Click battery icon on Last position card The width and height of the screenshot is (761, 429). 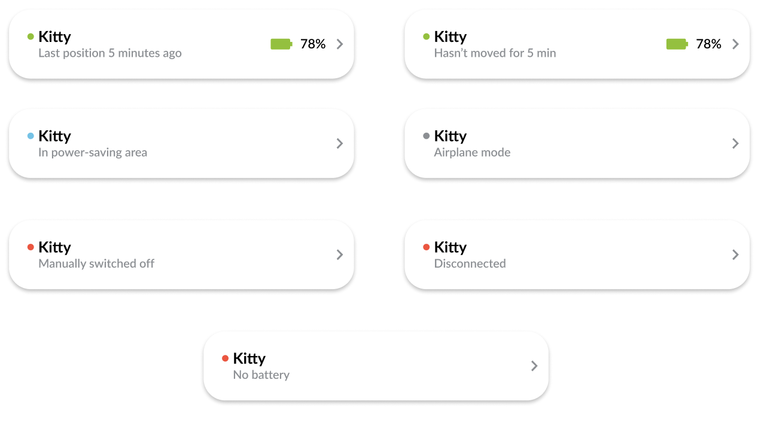tap(281, 44)
